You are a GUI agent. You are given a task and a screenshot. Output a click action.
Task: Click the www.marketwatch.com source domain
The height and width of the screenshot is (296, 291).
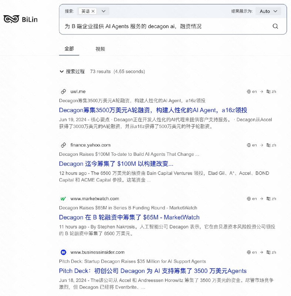click(x=95, y=199)
